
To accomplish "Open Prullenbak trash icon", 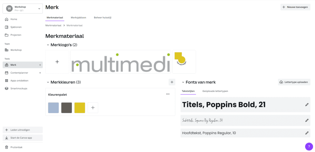I will [6, 147].
